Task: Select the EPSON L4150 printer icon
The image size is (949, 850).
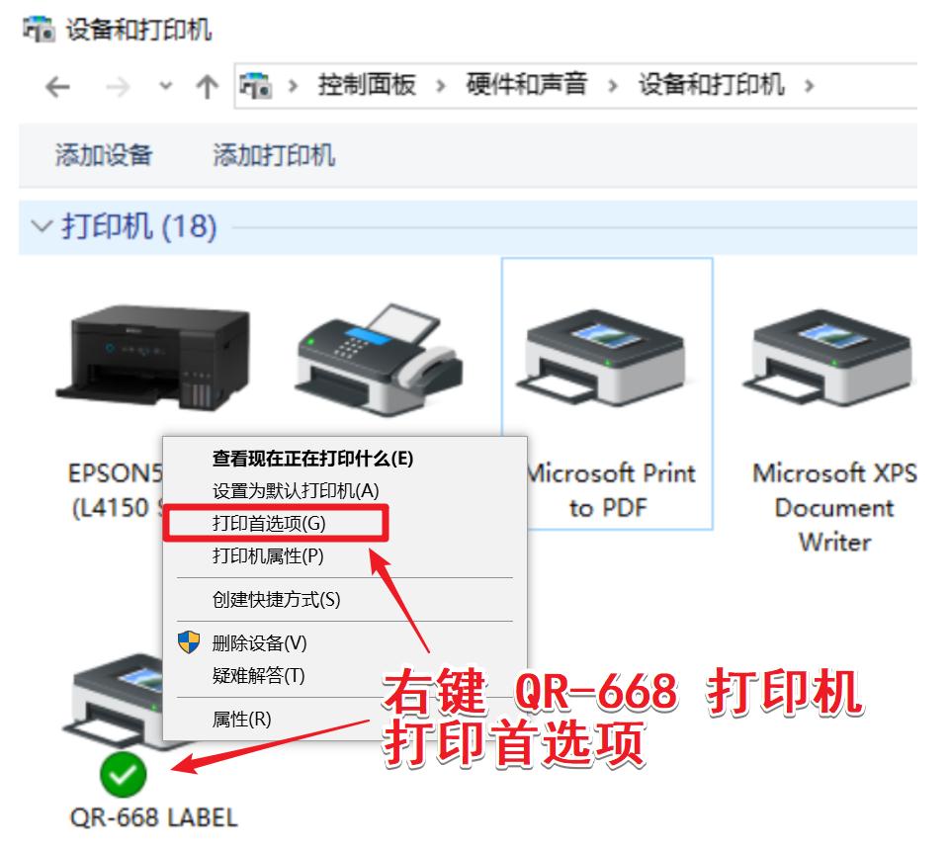Action: pos(153,357)
